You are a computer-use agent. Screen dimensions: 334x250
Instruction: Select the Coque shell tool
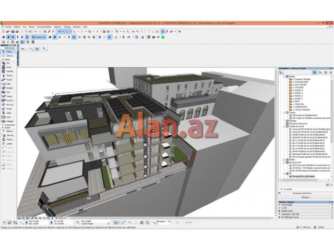click(8, 96)
